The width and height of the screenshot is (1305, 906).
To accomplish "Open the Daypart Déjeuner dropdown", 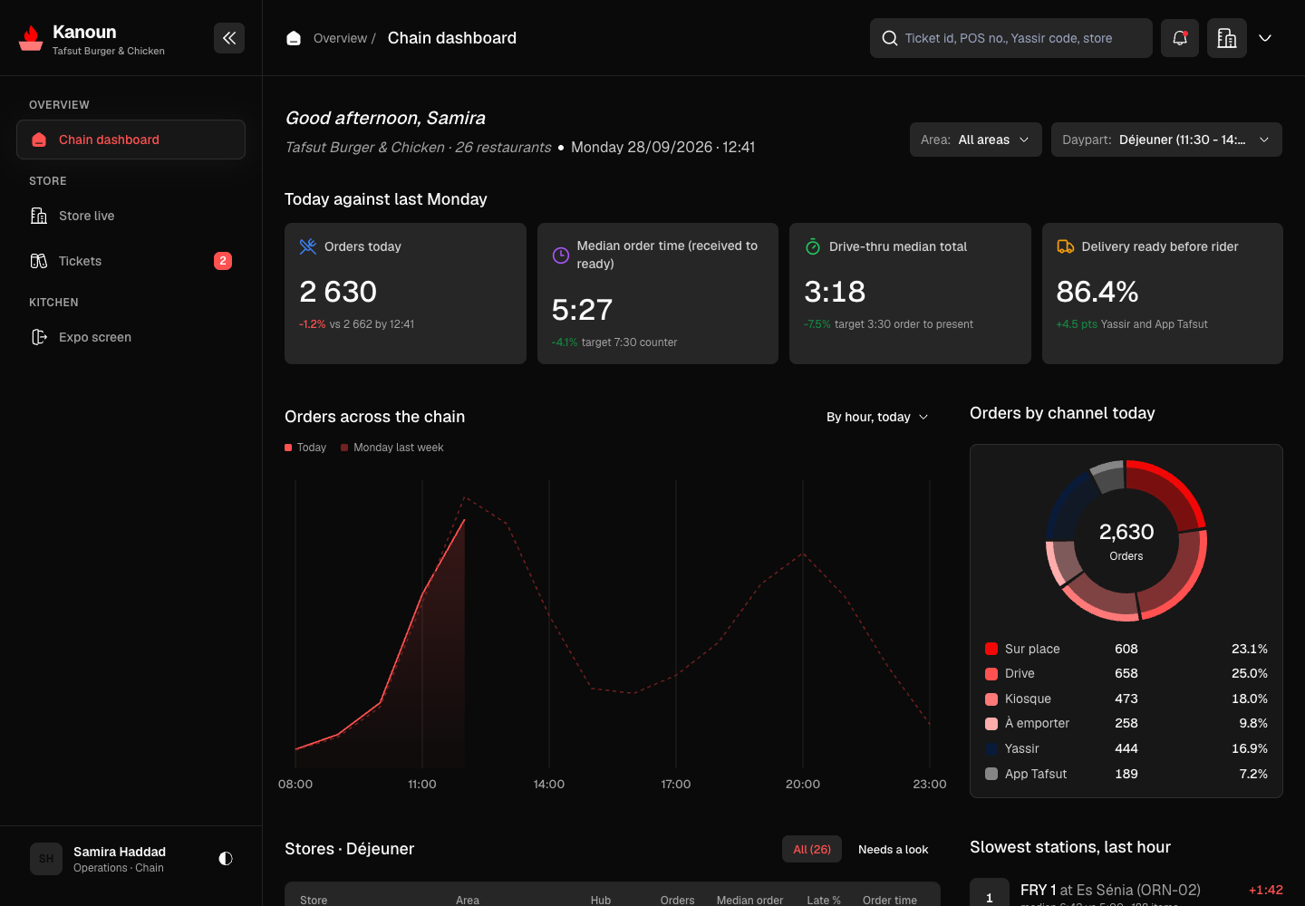I will pyautogui.click(x=1166, y=140).
